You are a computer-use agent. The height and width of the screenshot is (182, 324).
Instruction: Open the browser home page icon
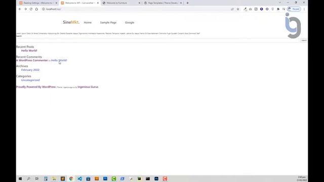point(36,9)
